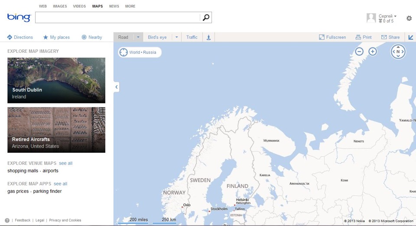Share the map
This screenshot has width=416, height=226.
tap(390, 37)
